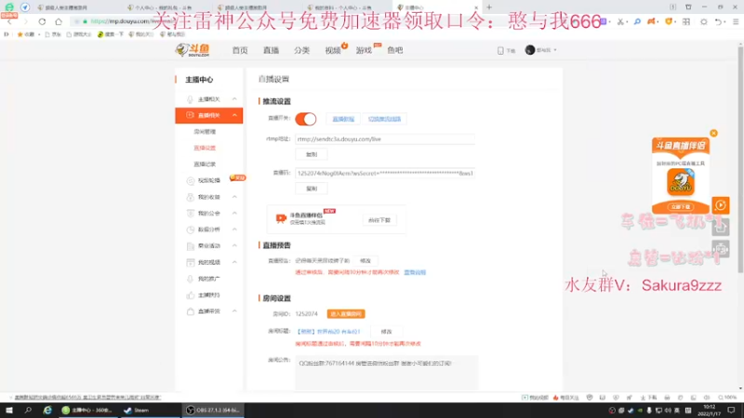Open the 鱼吧 nav item
This screenshot has height=418, width=744.
coord(394,50)
